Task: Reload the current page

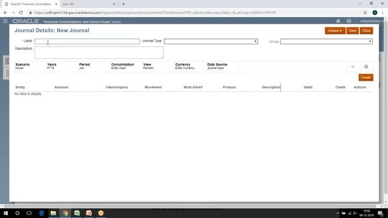Action: pos(21,13)
